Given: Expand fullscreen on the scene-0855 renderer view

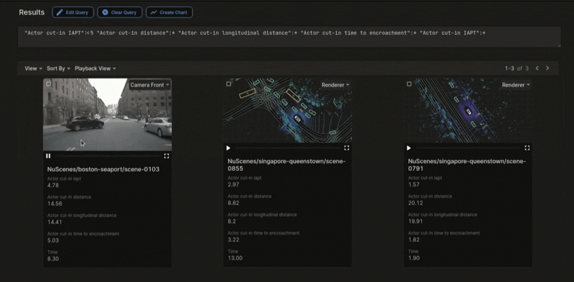Looking at the screenshot, I should [x=347, y=148].
